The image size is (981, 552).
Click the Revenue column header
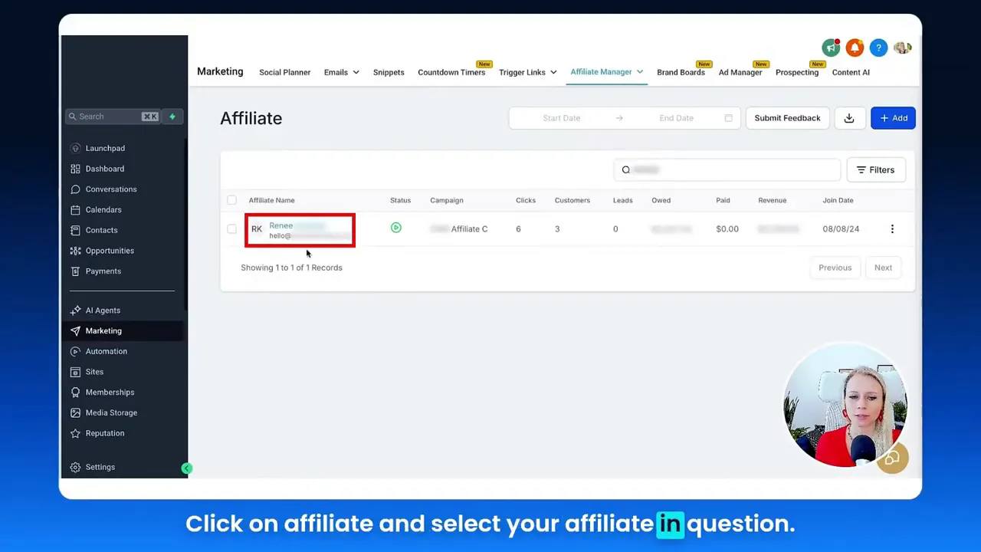(x=772, y=200)
